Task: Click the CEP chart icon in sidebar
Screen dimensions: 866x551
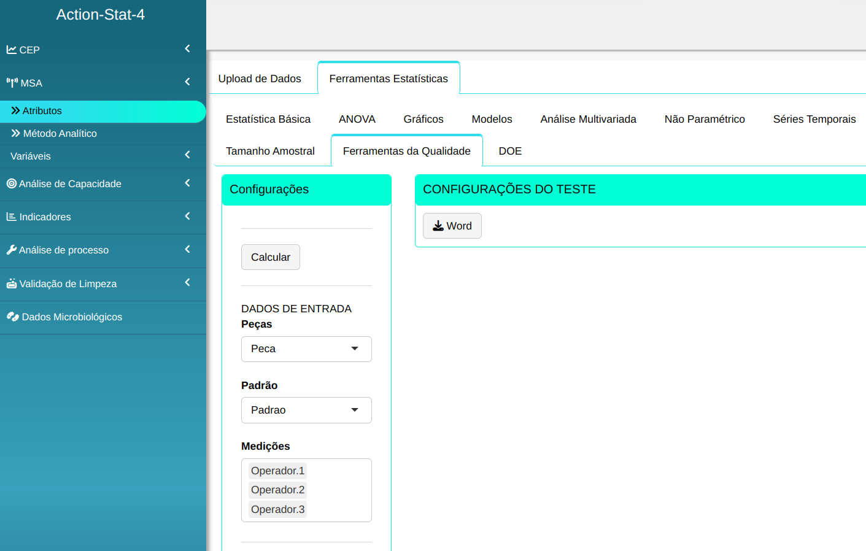Action: click(12, 50)
